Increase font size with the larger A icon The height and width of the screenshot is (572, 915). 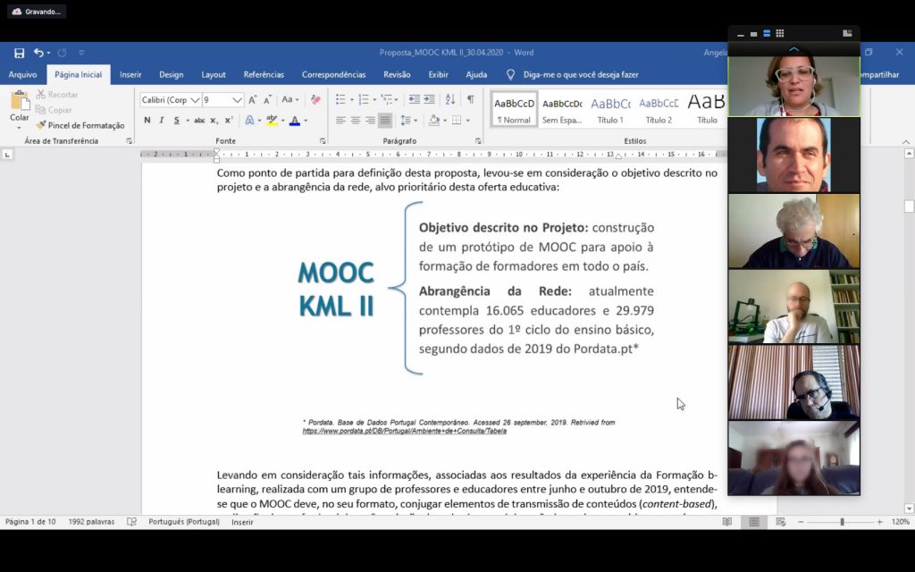[252, 100]
